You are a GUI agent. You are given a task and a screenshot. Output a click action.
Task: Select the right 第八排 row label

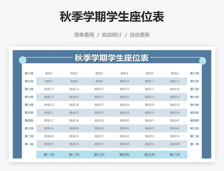(194, 89)
